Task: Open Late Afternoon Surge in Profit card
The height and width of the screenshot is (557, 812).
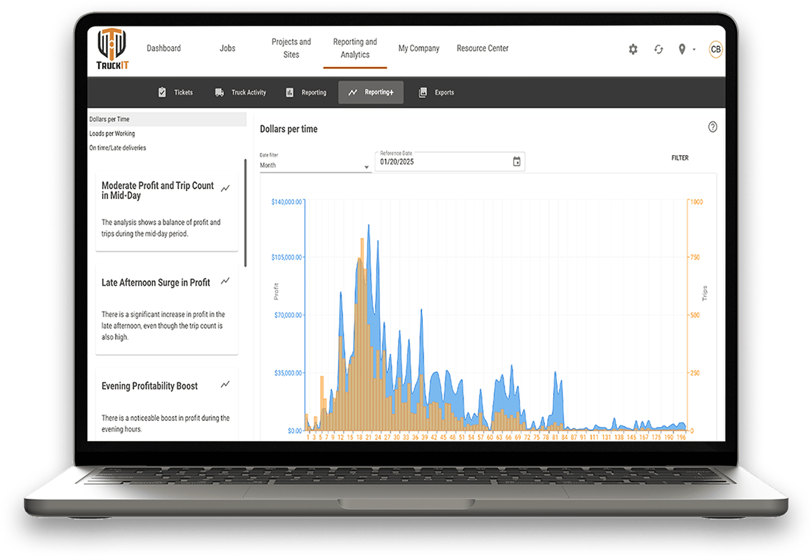Action: pos(167,309)
